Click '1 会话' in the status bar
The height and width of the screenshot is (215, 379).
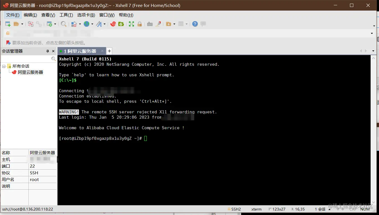pos(320,209)
